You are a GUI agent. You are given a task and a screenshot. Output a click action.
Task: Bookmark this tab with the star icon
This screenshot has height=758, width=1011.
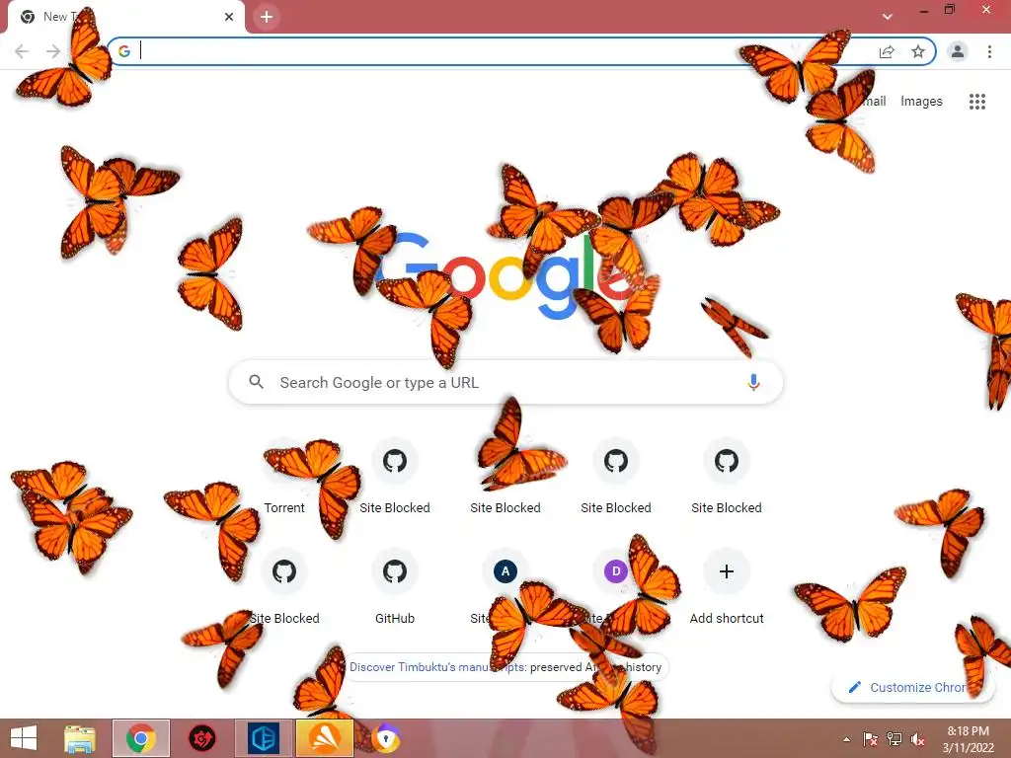coord(918,51)
